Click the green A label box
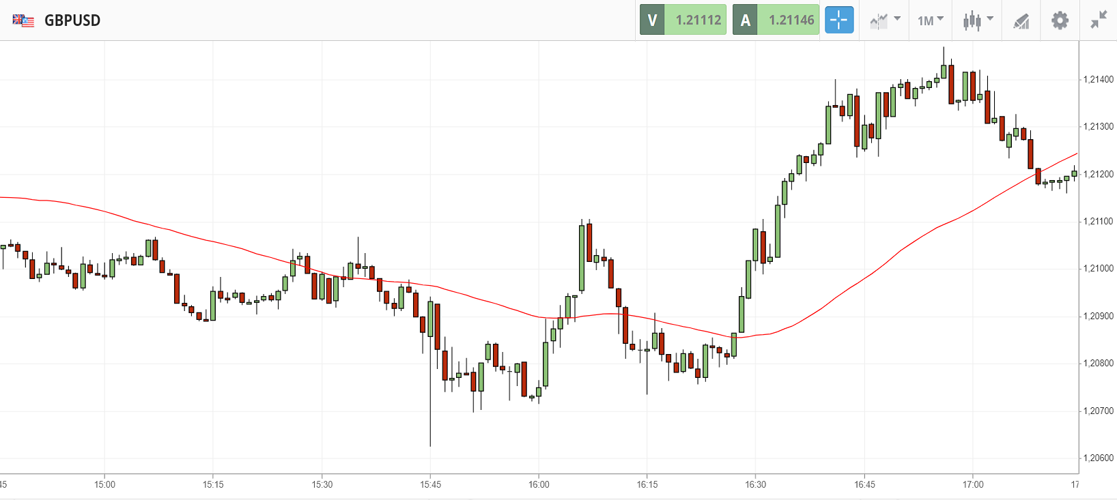This screenshot has width=1117, height=500. pyautogui.click(x=745, y=20)
